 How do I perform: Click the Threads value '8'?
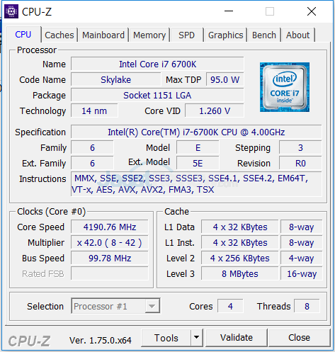pos(307,306)
